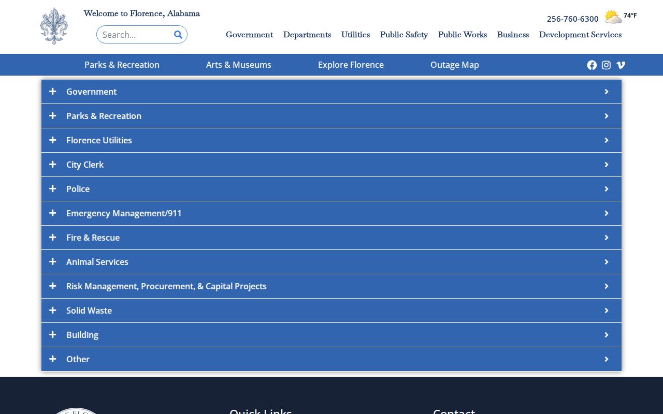Click the plus icon beside Building

coord(52,335)
